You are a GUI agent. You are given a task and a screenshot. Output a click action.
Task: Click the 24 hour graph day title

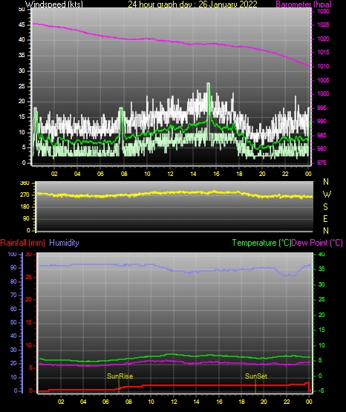pos(192,4)
